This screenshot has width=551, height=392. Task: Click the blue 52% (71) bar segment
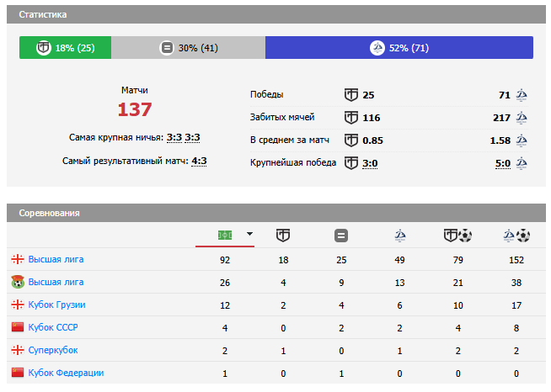399,48
